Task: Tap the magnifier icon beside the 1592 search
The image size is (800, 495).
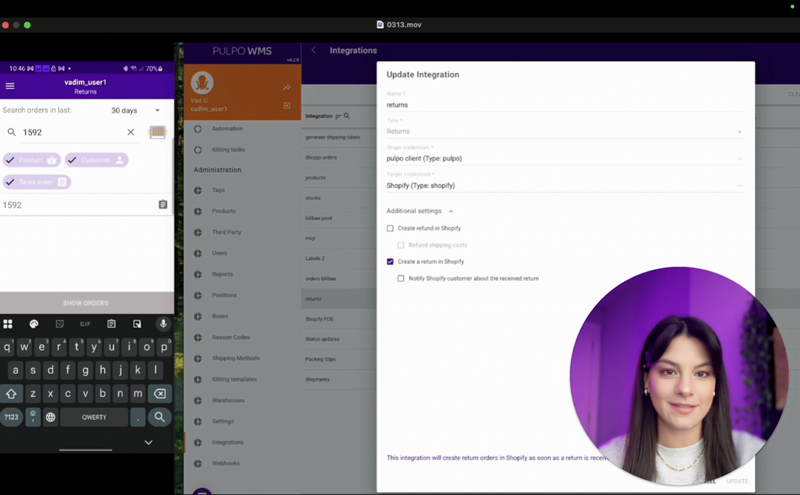Action: (x=12, y=132)
